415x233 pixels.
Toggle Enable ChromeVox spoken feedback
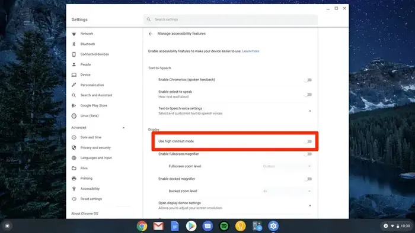point(308,80)
